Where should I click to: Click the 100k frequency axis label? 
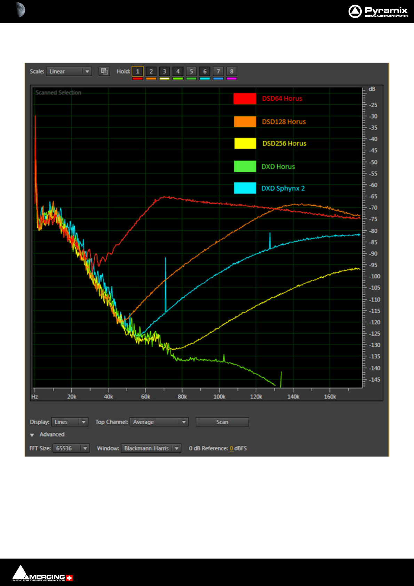click(x=219, y=397)
